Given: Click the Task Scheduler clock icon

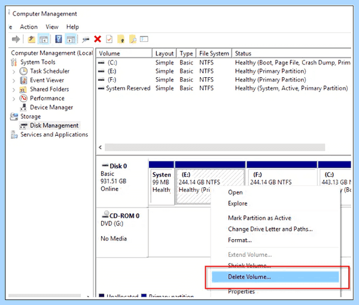Looking at the screenshot, I should pos(23,71).
